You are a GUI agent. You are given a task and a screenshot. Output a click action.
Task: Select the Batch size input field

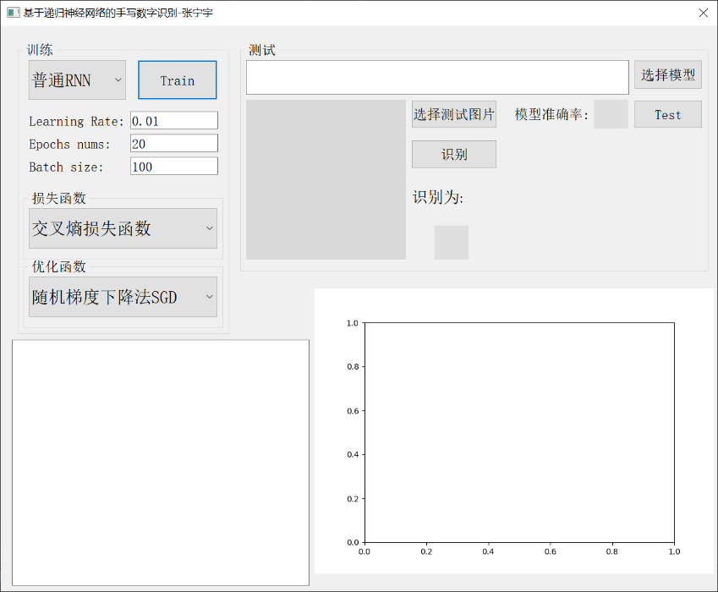click(x=173, y=167)
